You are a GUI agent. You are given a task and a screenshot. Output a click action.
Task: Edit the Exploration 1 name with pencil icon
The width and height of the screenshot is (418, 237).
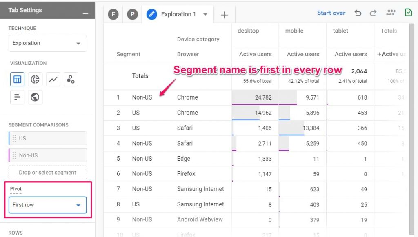[x=152, y=14]
